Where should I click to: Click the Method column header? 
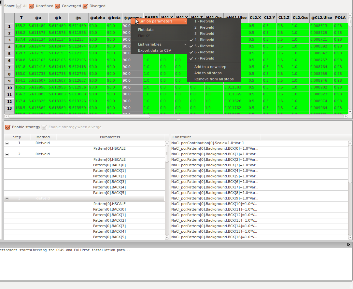click(43, 137)
